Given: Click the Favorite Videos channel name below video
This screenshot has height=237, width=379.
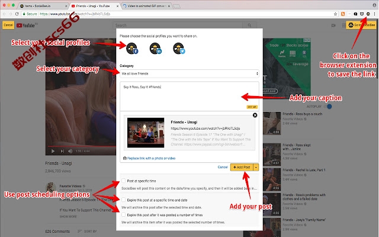Looking at the screenshot, I should pos(70,186).
